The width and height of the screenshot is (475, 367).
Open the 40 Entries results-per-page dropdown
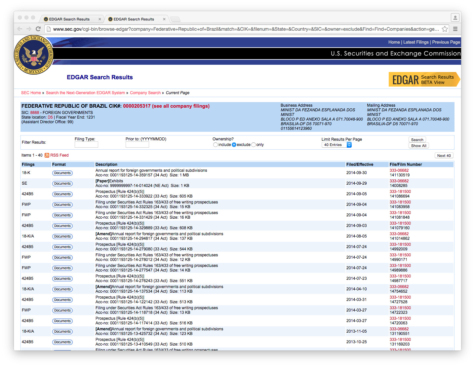(336, 145)
